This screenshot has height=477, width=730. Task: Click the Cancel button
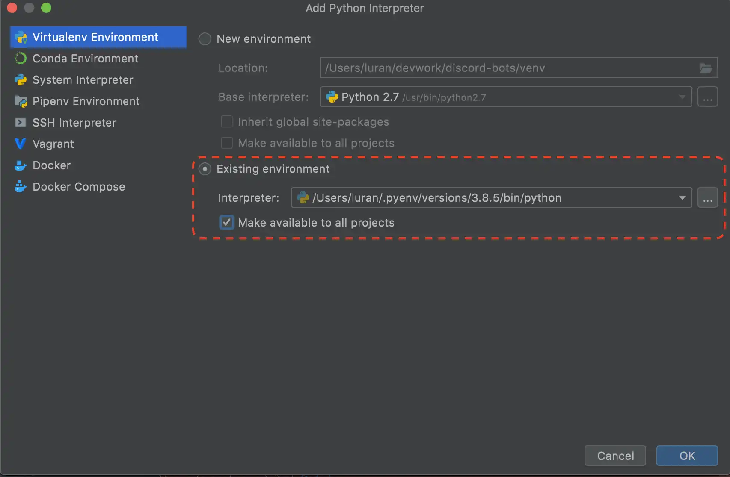tap(615, 456)
